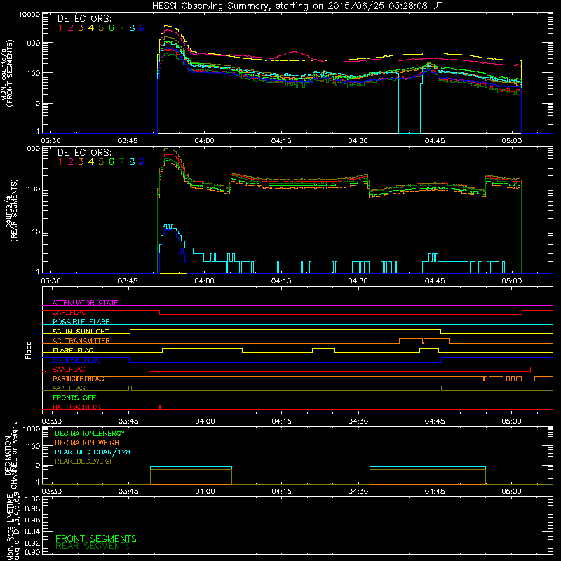Select orange detector 3 in the rear segments legend
Screen dimensions: 561x561
click(81, 162)
